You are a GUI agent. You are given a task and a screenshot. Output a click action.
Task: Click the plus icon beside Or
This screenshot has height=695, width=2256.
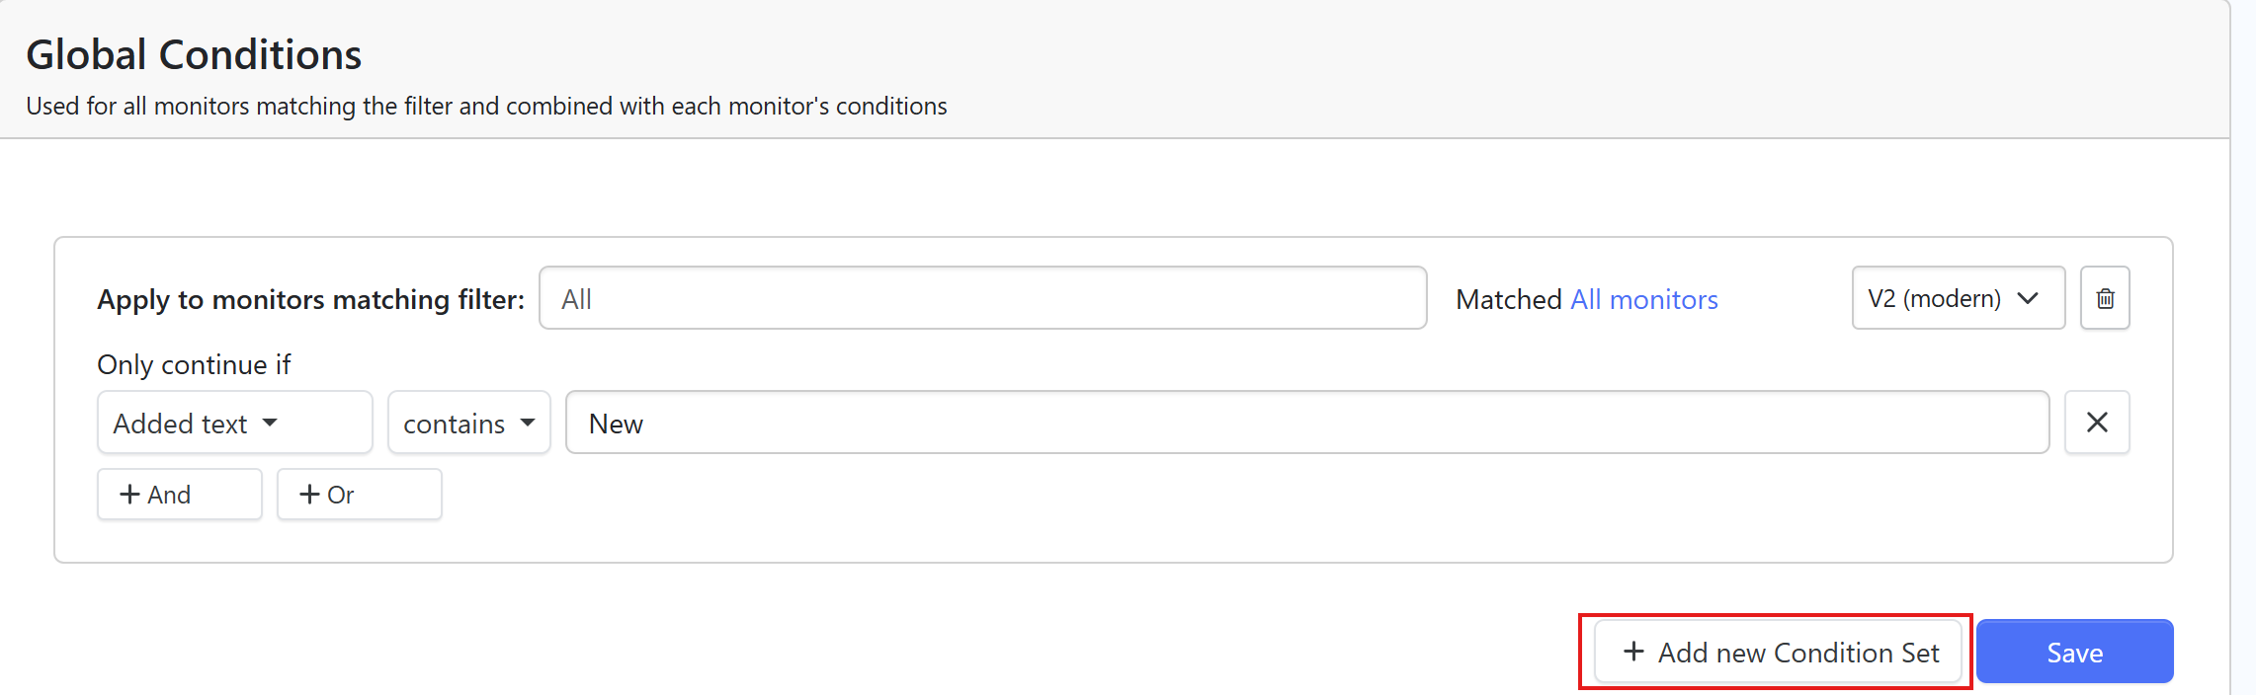[309, 495]
